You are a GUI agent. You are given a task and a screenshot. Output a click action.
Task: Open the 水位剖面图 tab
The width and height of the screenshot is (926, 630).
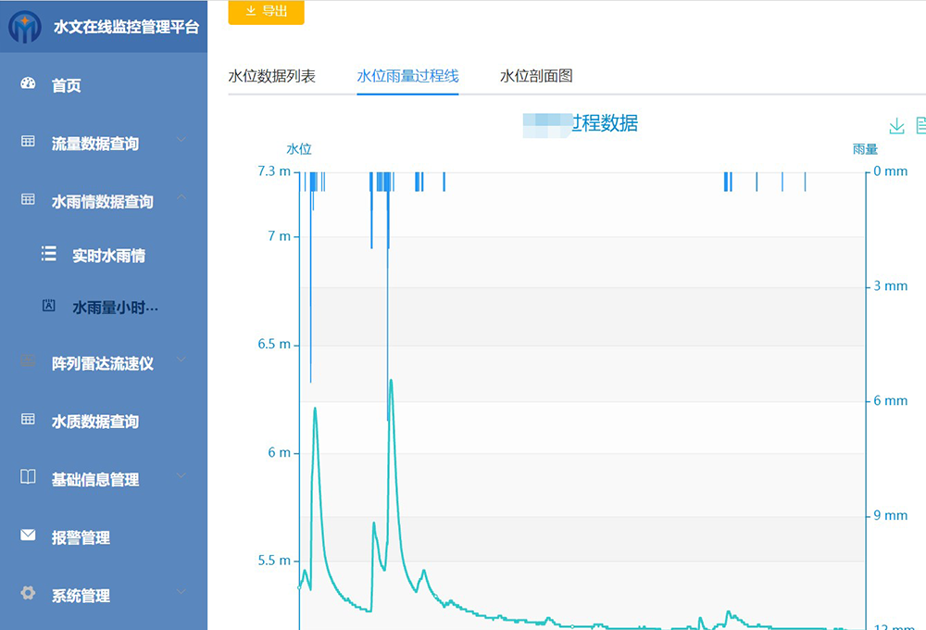pyautogui.click(x=536, y=76)
